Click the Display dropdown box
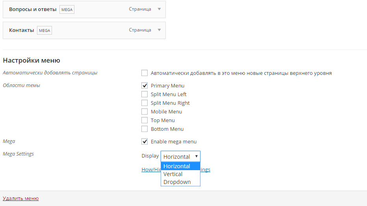Screen dimensions: 367x206 point(180,156)
